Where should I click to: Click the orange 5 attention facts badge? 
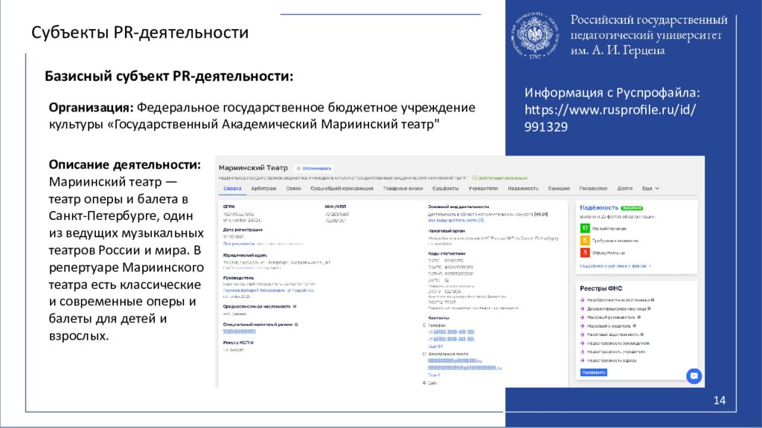pyautogui.click(x=585, y=240)
